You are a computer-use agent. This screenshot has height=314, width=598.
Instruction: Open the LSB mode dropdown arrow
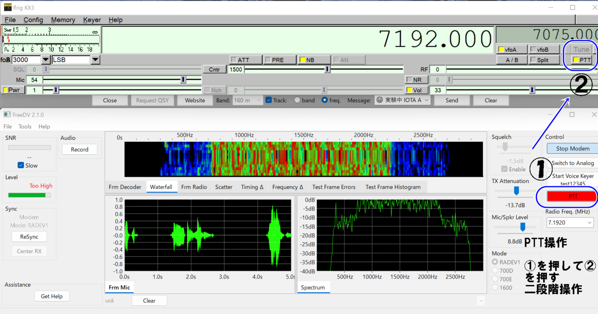[95, 60]
